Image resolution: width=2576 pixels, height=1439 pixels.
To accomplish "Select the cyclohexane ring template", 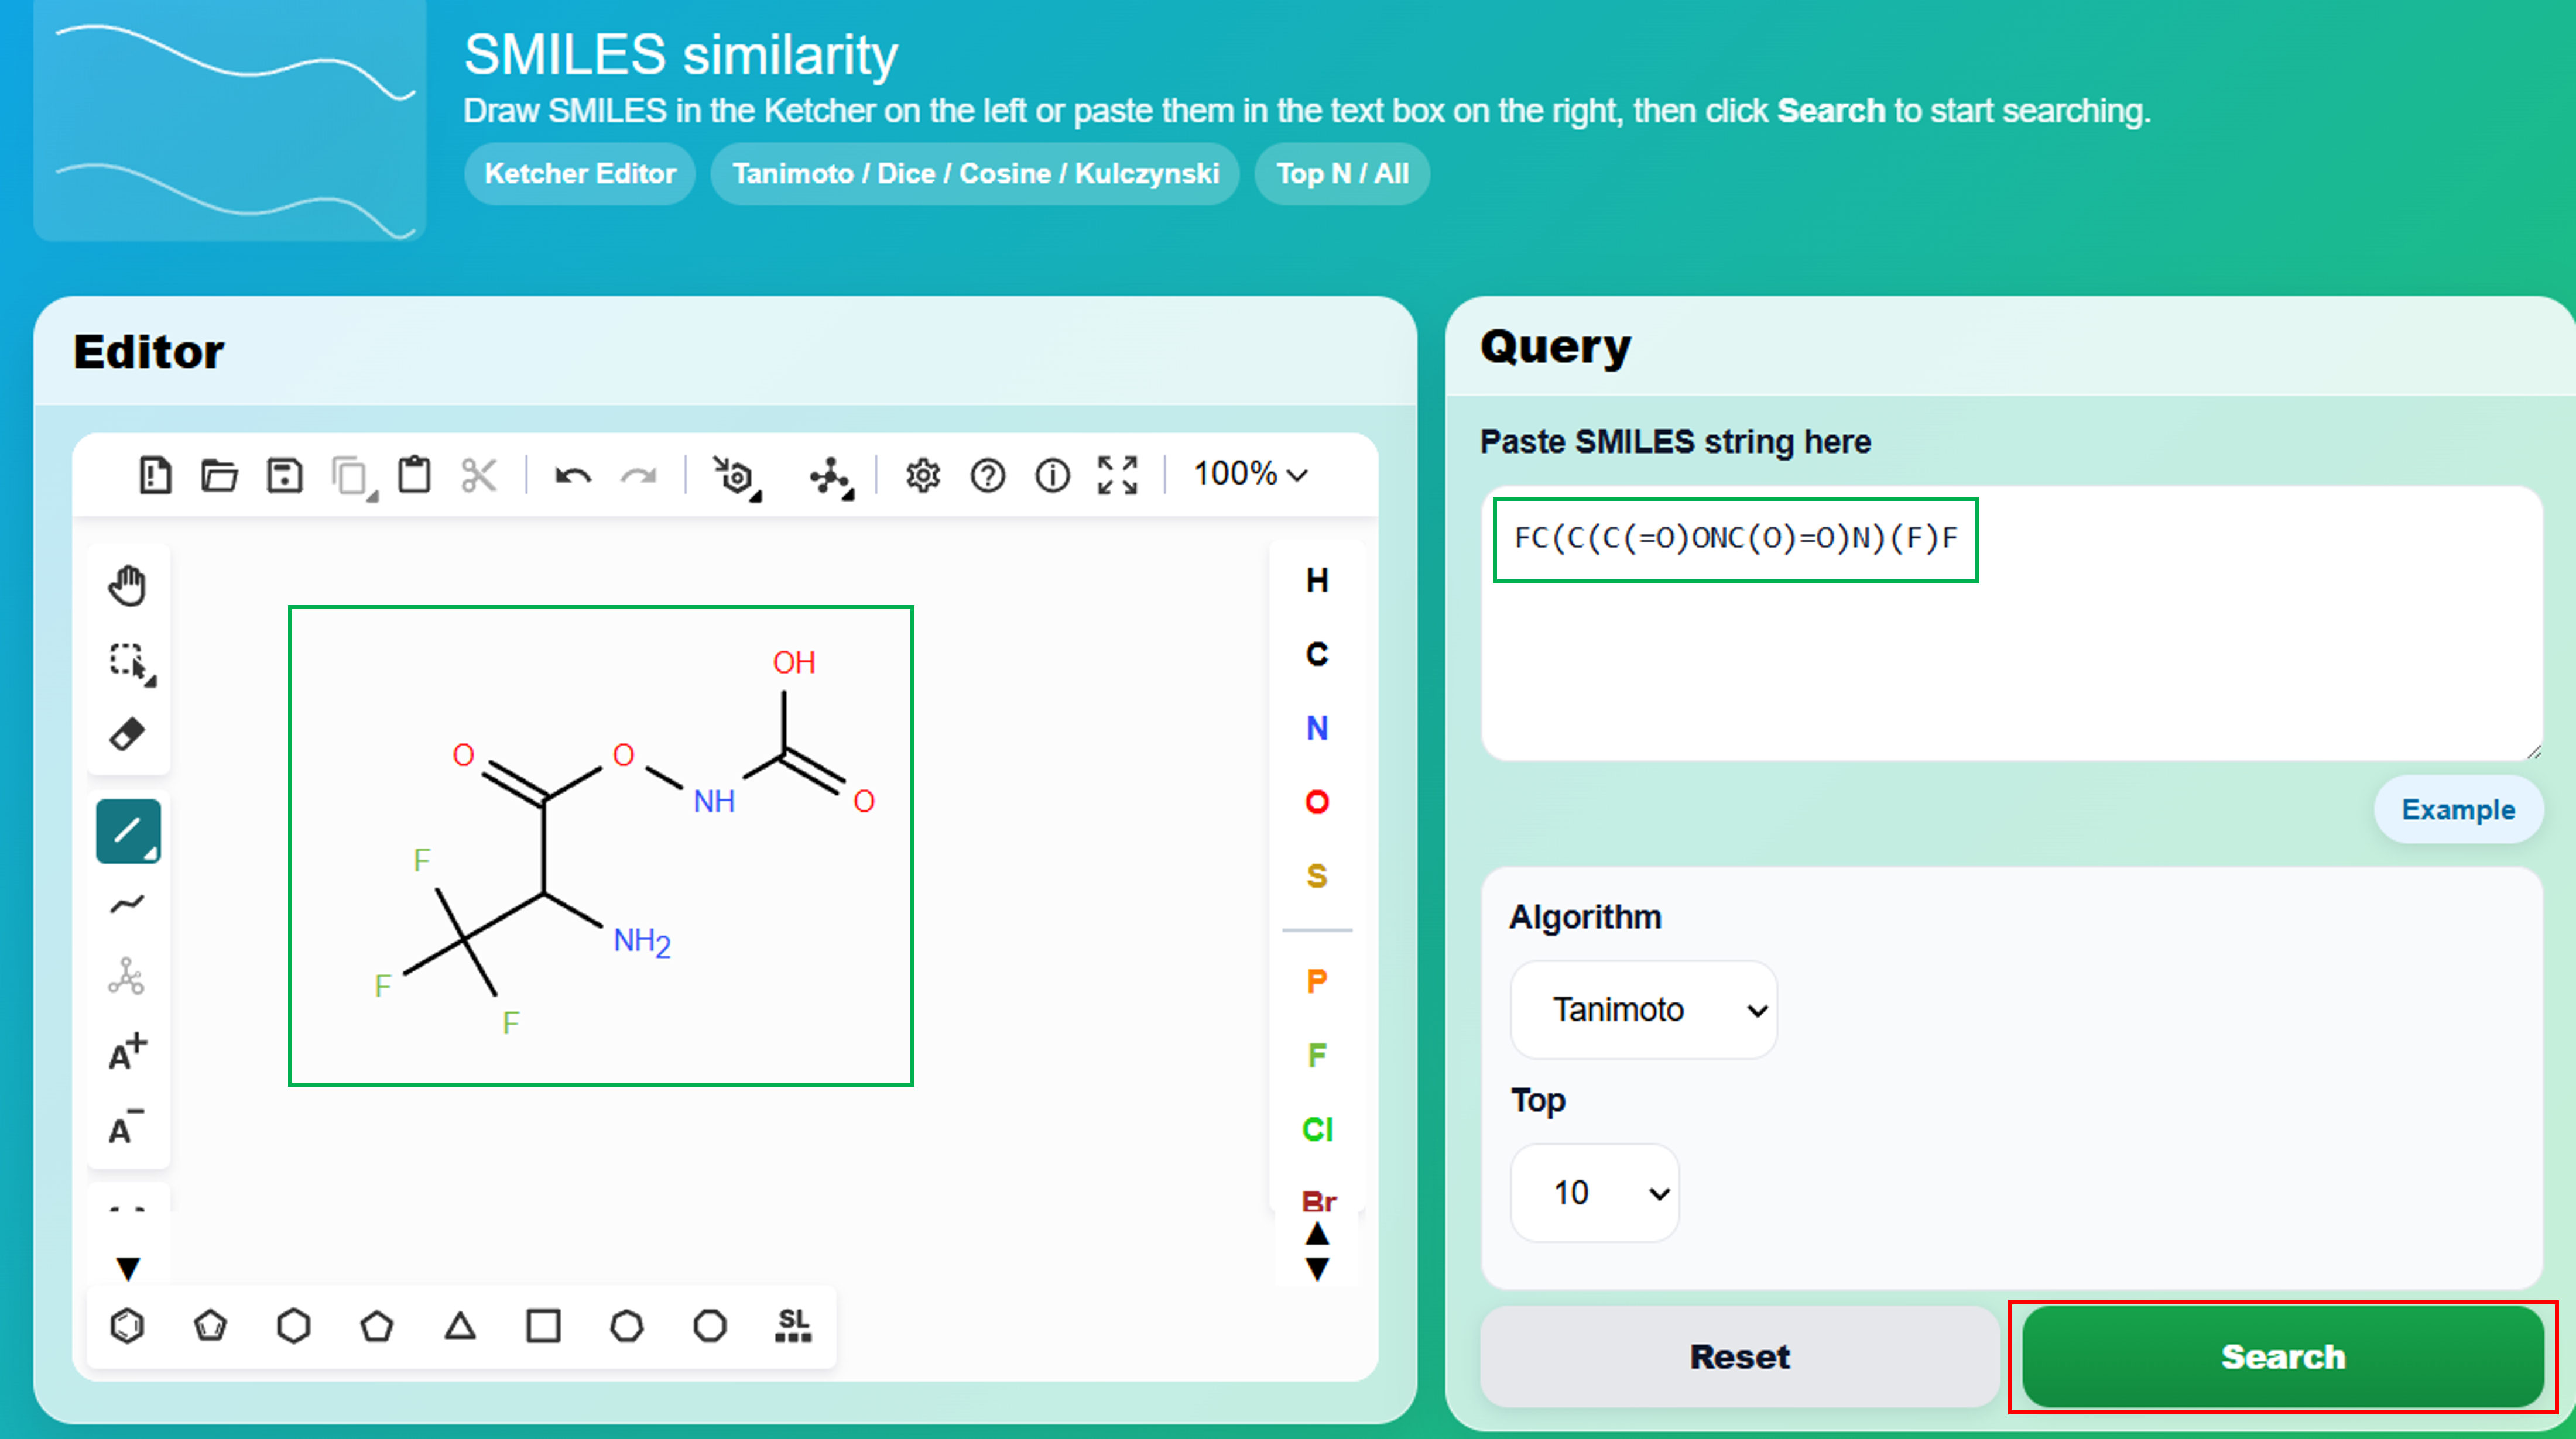I will pyautogui.click(x=294, y=1327).
